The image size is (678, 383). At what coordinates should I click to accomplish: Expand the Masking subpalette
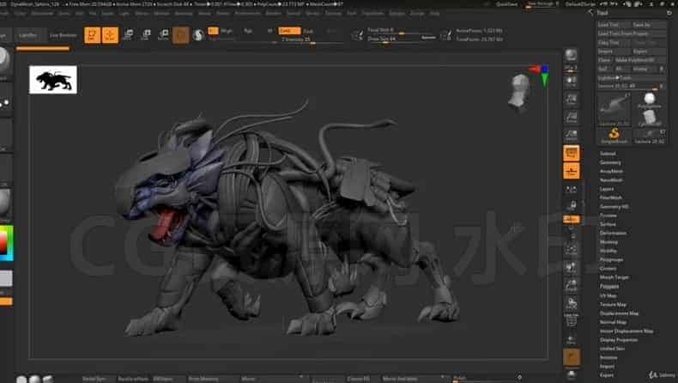608,242
